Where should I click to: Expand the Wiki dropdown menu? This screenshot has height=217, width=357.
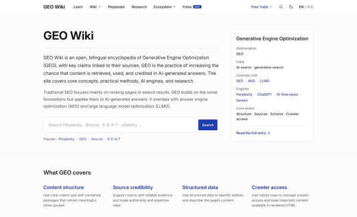point(95,7)
